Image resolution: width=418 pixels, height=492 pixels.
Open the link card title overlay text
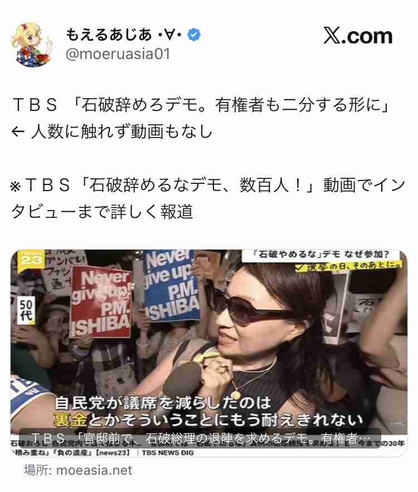(200, 438)
